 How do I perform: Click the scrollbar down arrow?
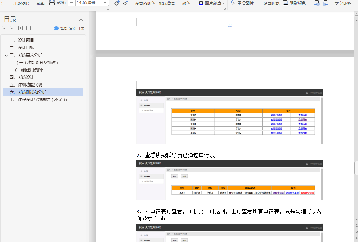(356, 220)
